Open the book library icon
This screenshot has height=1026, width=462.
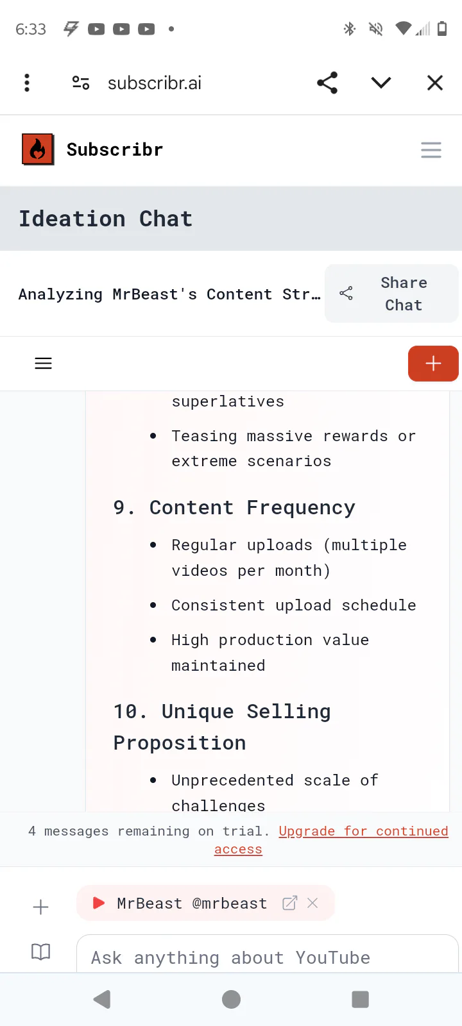[40, 952]
